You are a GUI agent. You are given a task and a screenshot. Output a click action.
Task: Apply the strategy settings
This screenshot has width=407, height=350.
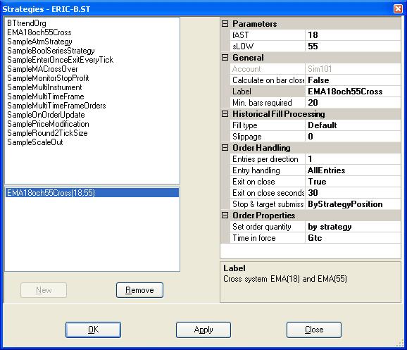pos(203,330)
